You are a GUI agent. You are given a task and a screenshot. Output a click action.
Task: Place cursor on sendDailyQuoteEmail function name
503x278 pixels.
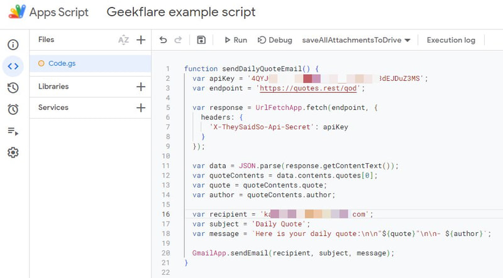262,69
